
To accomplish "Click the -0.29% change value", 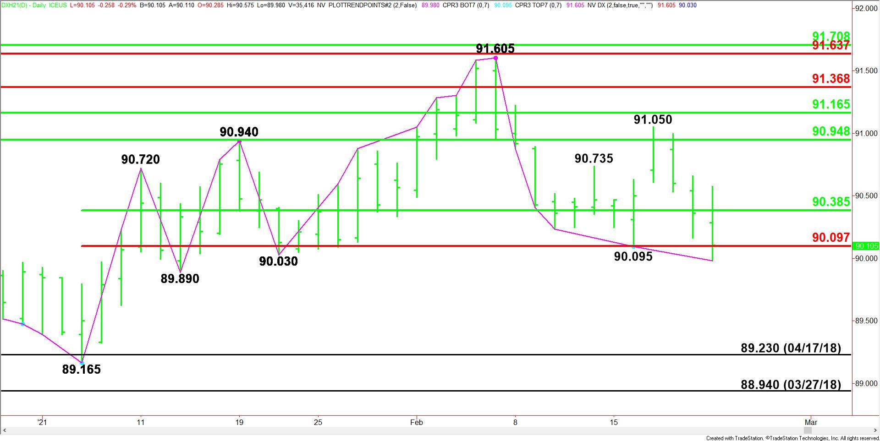I will (x=127, y=5).
